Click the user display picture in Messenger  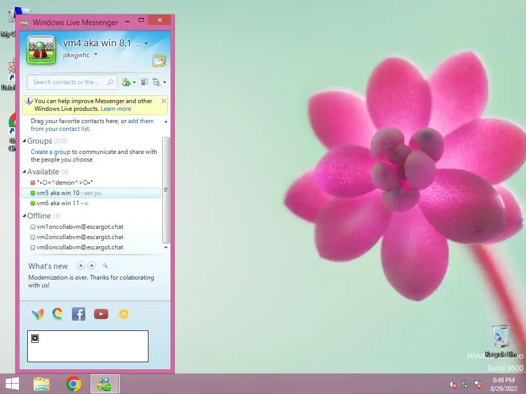[41, 50]
